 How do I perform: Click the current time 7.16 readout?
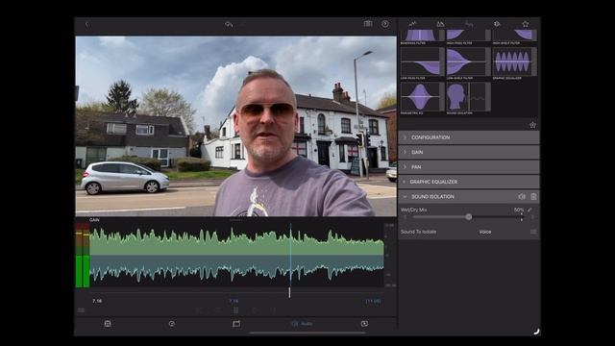point(97,301)
